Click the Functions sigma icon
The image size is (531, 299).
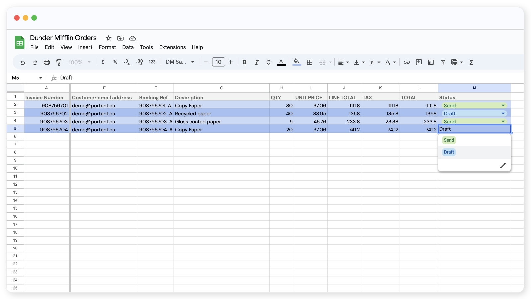471,62
